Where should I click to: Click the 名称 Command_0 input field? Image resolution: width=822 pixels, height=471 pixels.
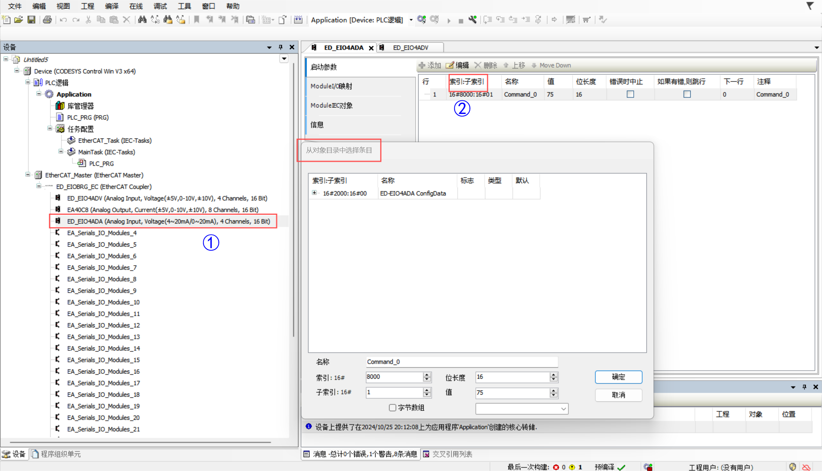click(461, 362)
